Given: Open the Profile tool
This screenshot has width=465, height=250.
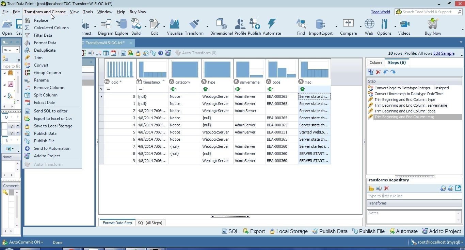Looking at the screenshot, I should coord(240,27).
